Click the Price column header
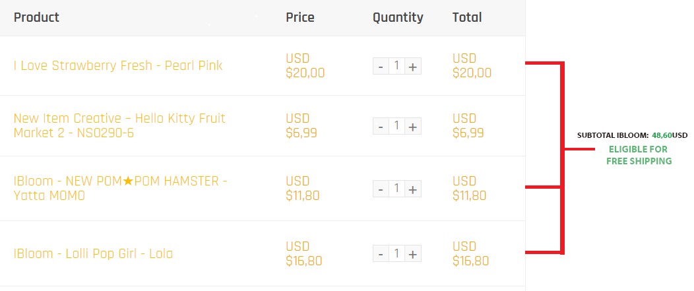The width and height of the screenshot is (694, 291). pyautogui.click(x=300, y=17)
